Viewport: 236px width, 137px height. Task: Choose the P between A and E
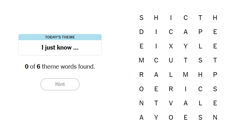200,32
